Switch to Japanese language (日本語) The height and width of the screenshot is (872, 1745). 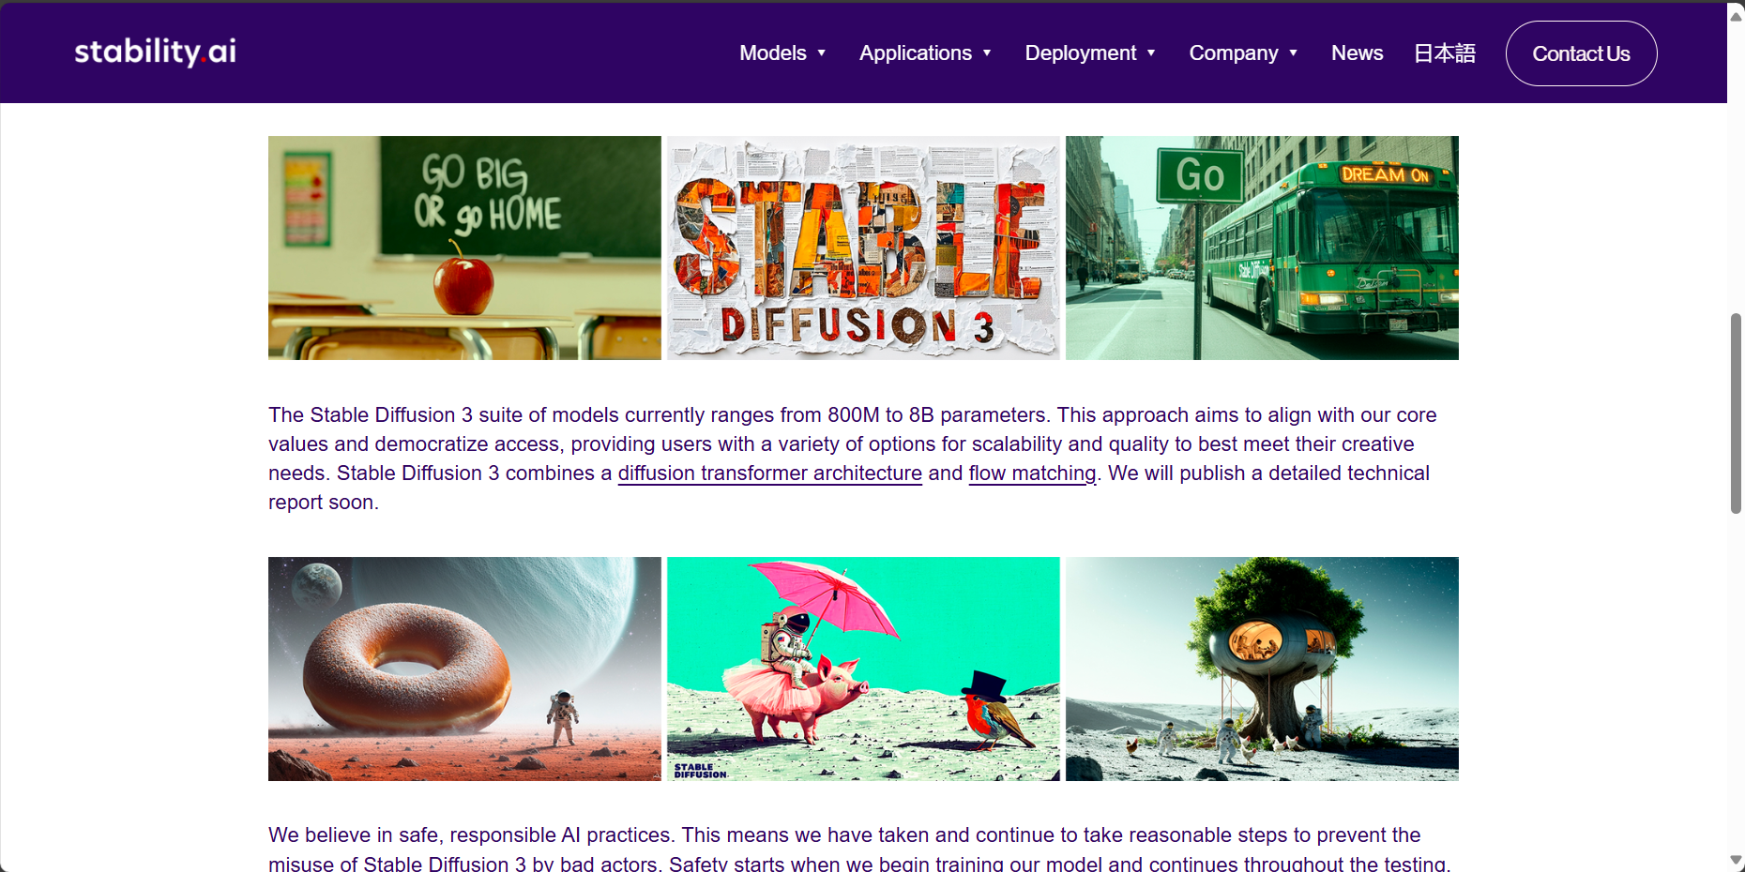coord(1444,53)
